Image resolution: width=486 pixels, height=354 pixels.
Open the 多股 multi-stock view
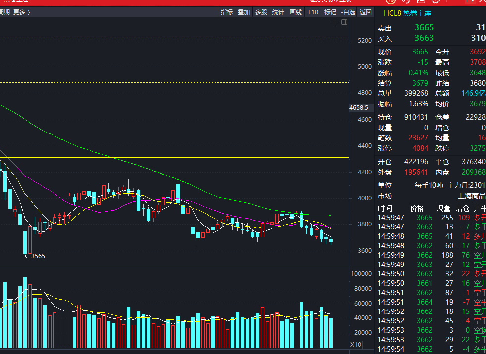tap(261, 12)
